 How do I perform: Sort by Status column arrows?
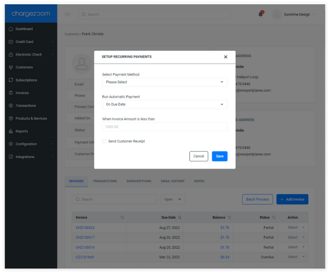[x=274, y=218]
